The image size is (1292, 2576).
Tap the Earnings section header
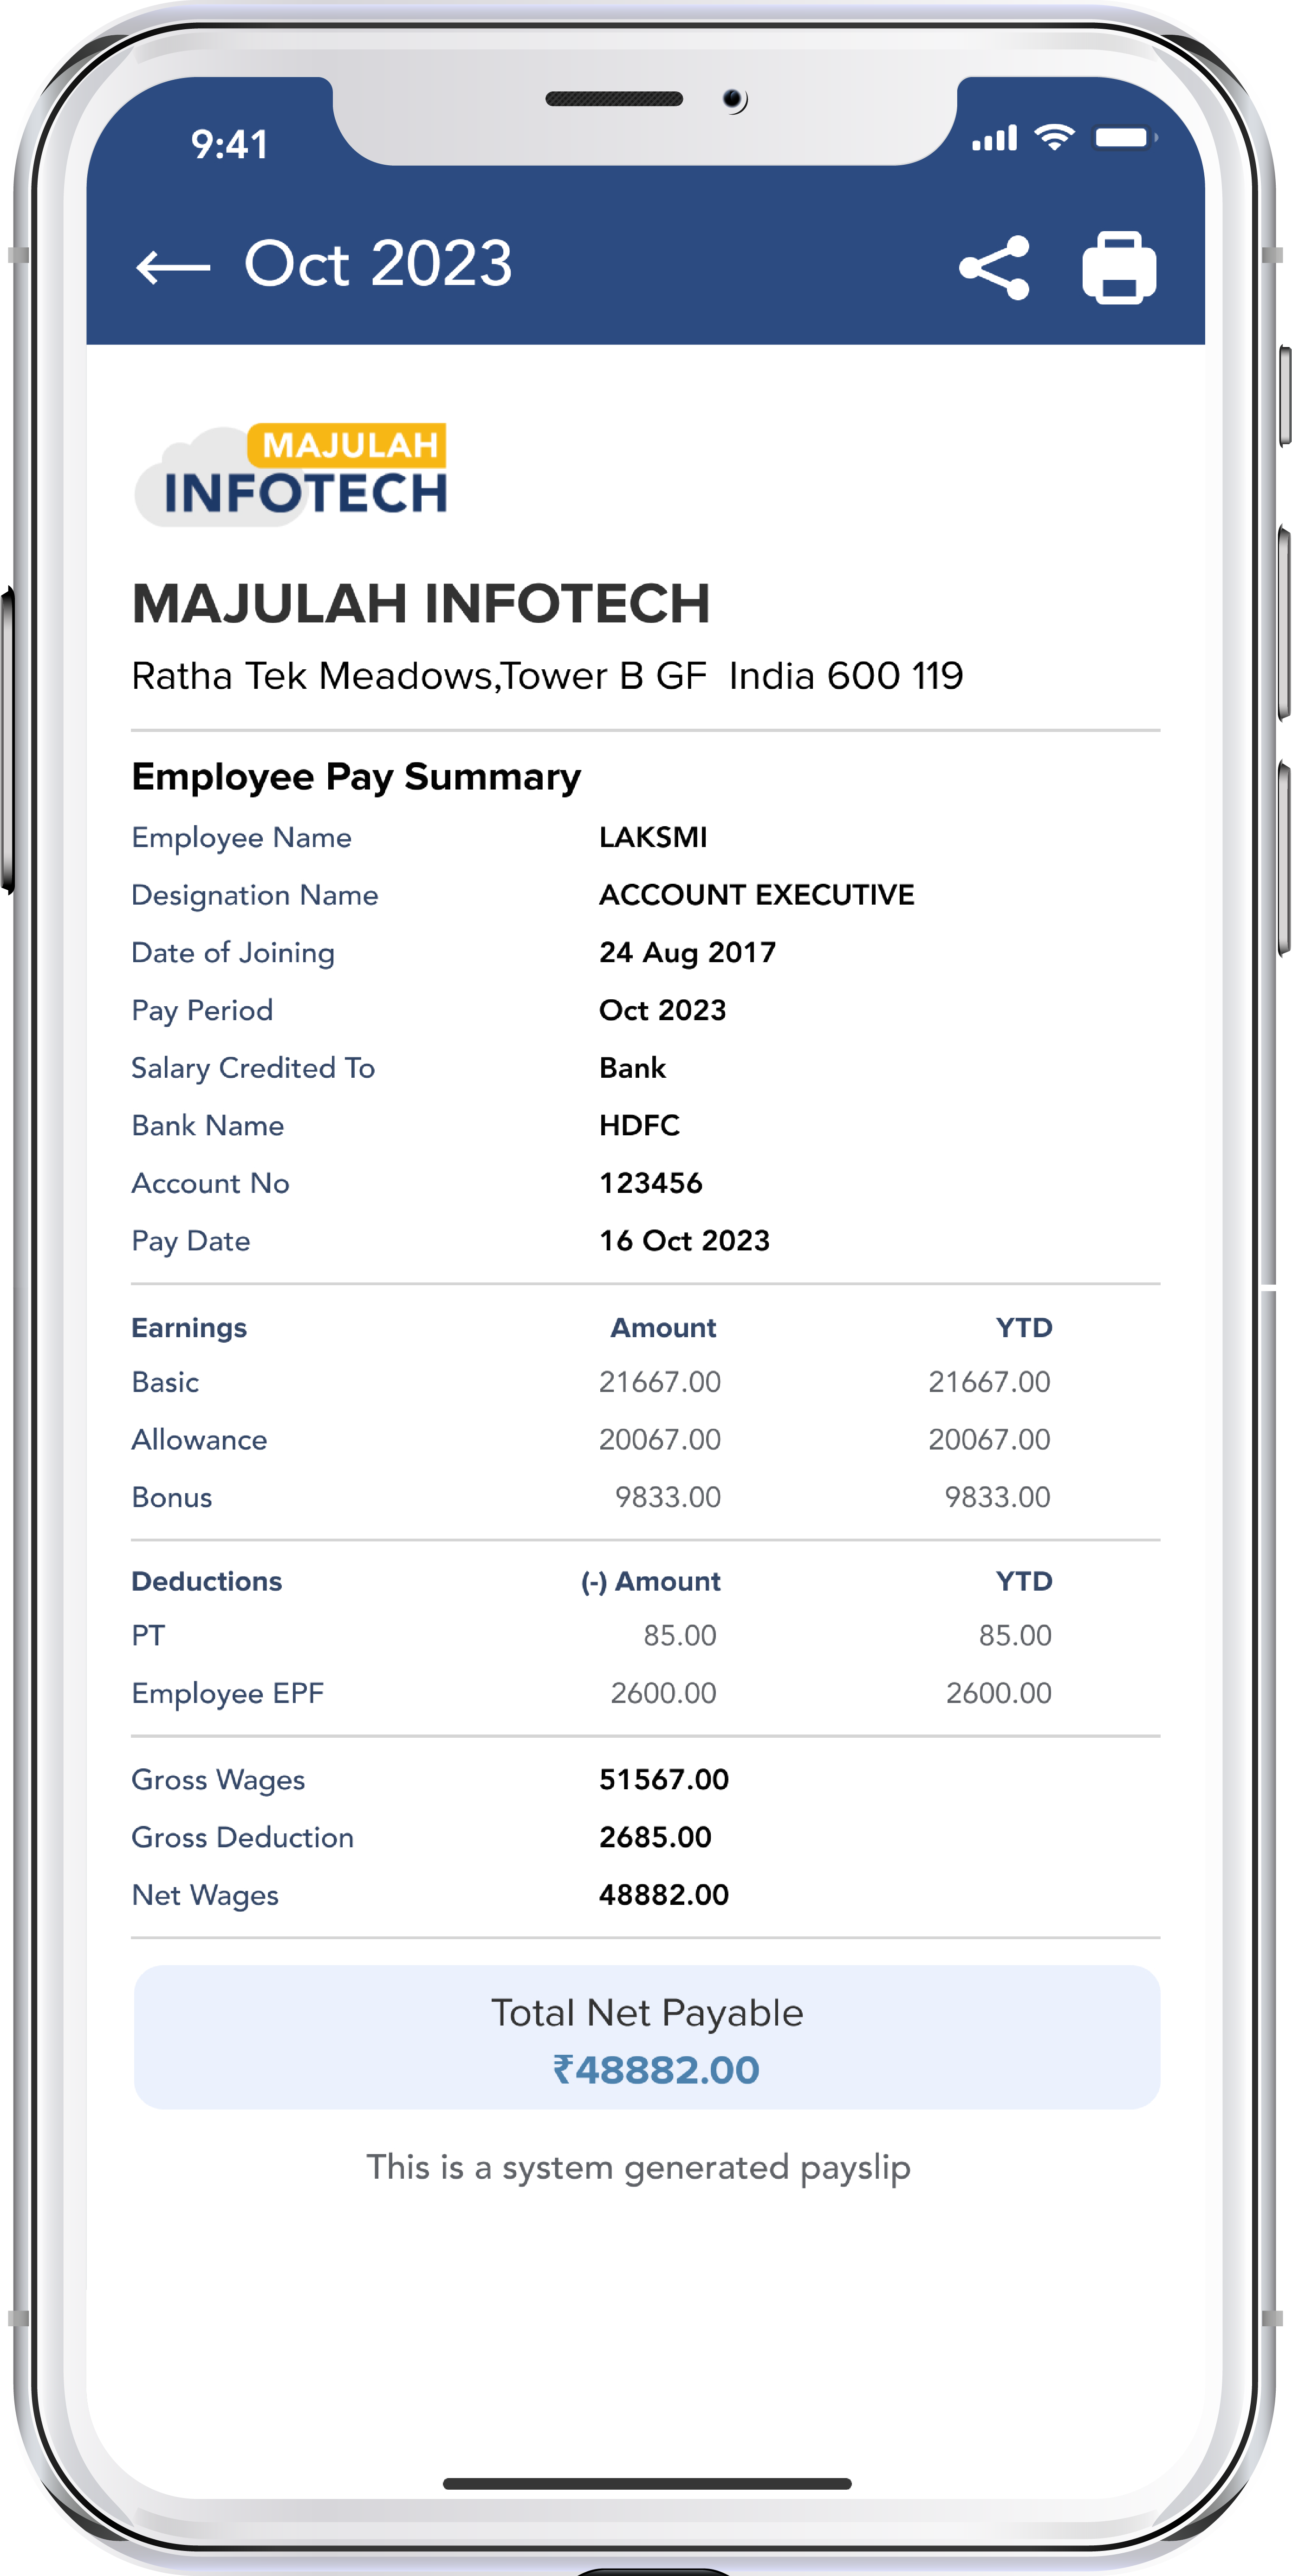pyautogui.click(x=189, y=1327)
